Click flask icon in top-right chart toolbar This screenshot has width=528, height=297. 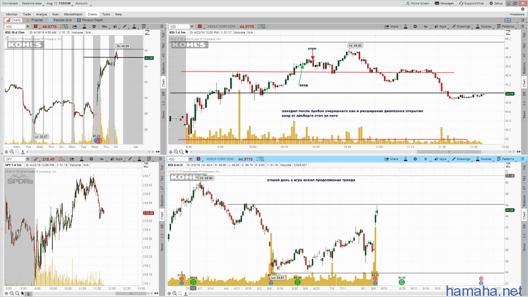tap(405, 26)
